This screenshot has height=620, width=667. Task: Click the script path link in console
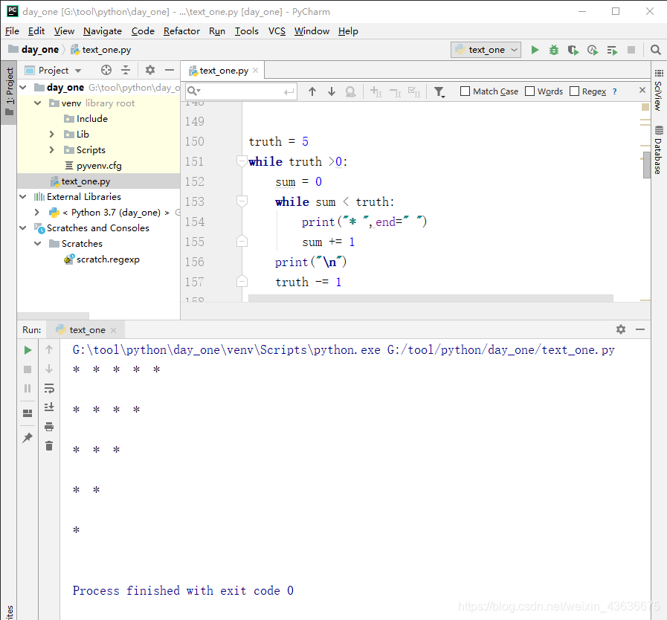click(500, 350)
